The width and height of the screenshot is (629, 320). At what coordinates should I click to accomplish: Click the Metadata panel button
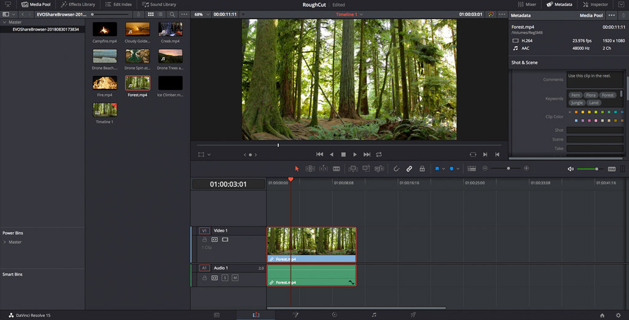pos(559,4)
